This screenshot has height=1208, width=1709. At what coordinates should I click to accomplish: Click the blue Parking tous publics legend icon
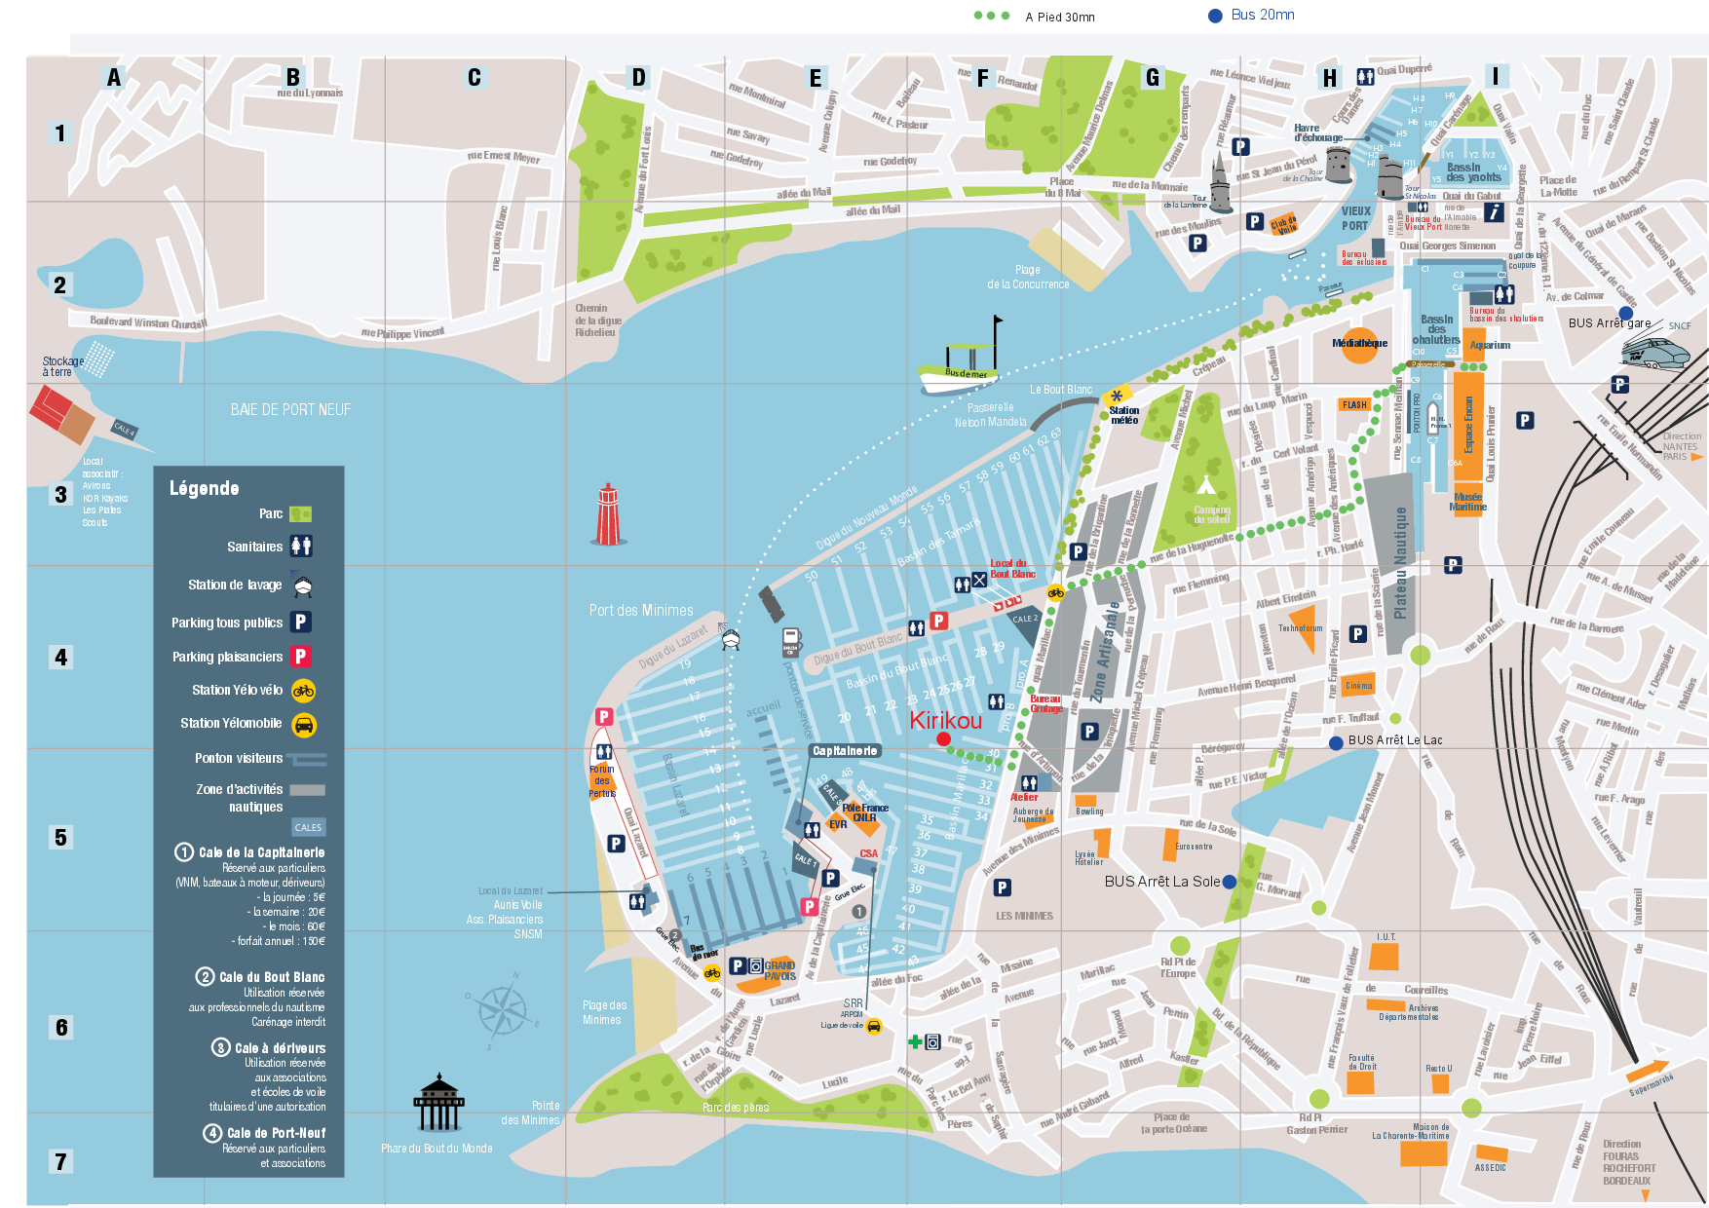[x=301, y=622]
